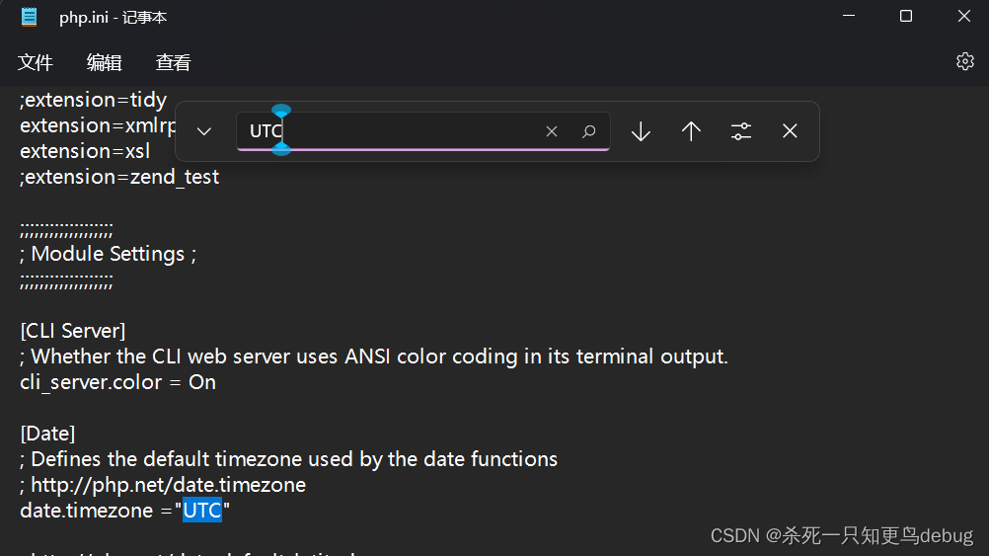The image size is (989, 556).
Task: Expand the replace field chevron
Action: click(x=203, y=131)
